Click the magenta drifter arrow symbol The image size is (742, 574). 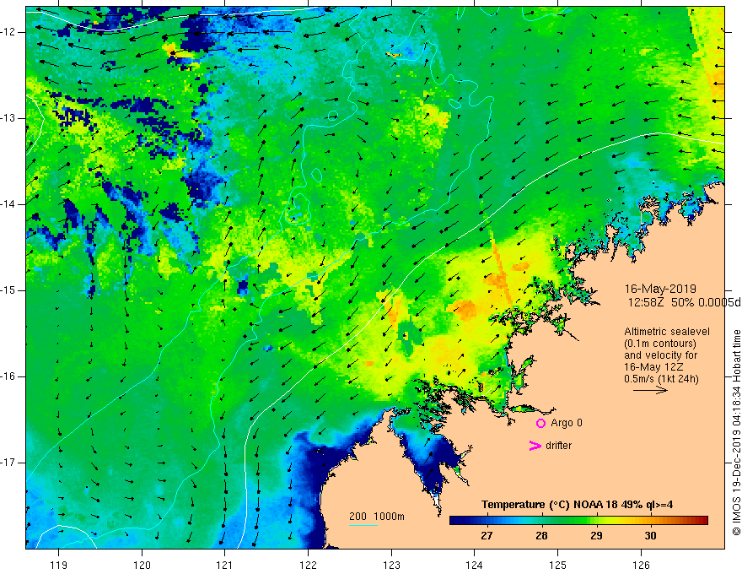coord(535,446)
